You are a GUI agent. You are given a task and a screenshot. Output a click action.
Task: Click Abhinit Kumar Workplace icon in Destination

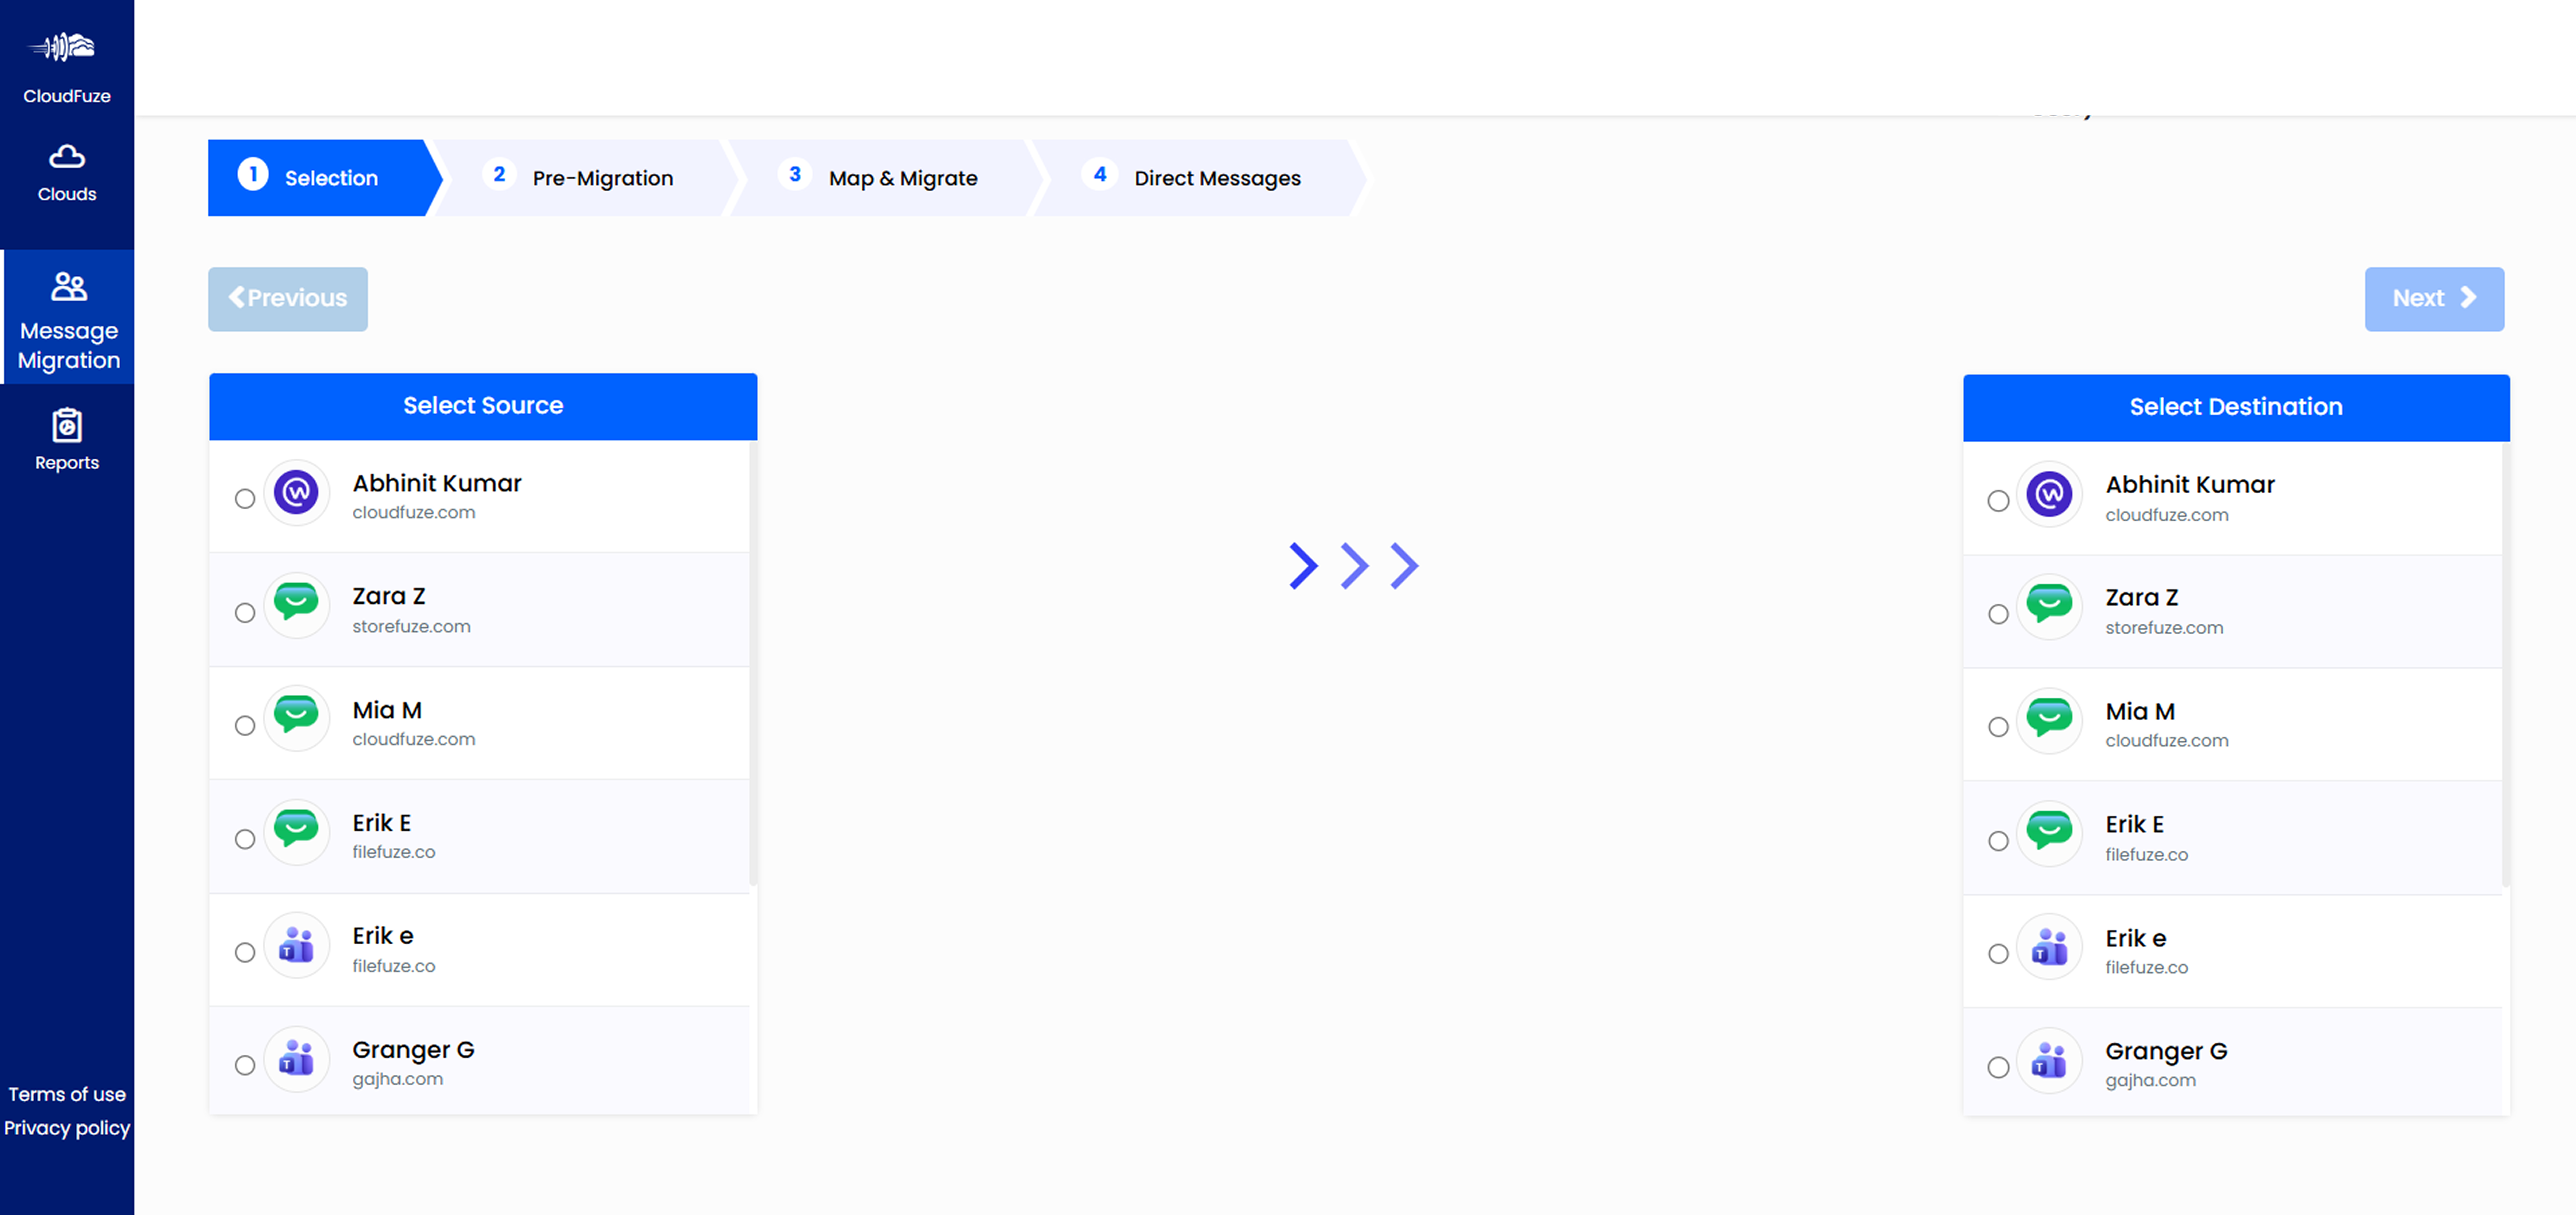[x=2049, y=494]
